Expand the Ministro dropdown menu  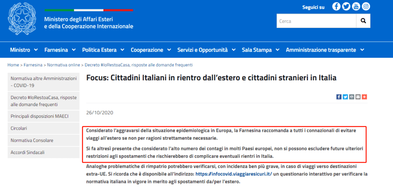tap(24, 50)
